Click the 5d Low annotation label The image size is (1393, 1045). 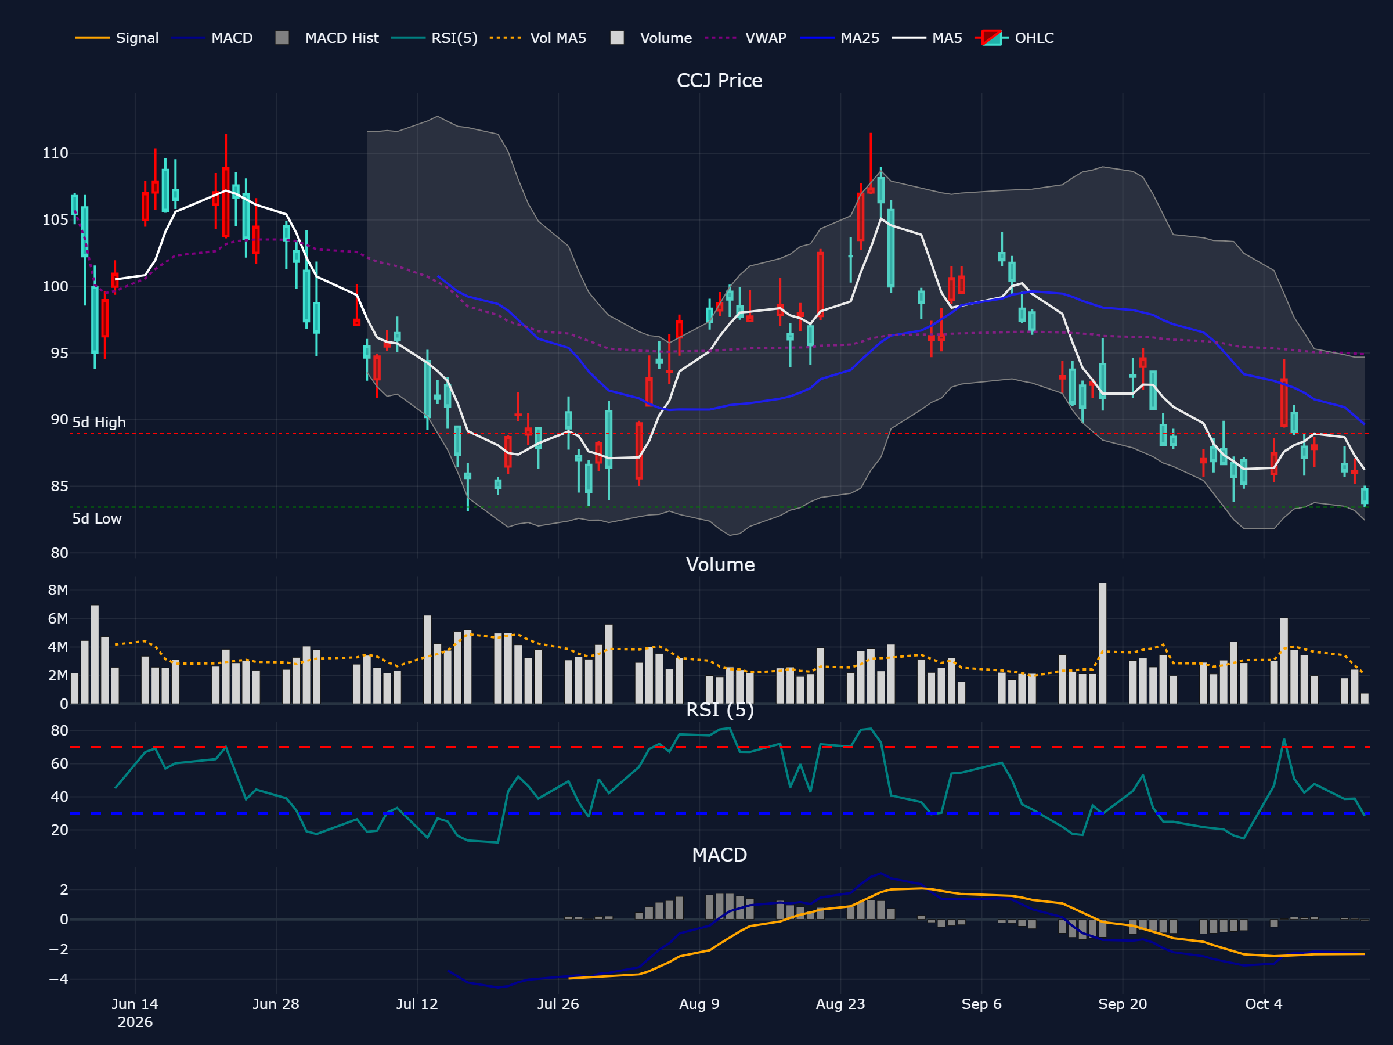(x=97, y=519)
